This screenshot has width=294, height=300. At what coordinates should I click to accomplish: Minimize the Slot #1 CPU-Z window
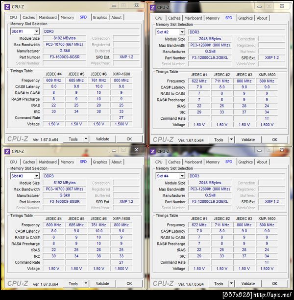click(114, 5)
